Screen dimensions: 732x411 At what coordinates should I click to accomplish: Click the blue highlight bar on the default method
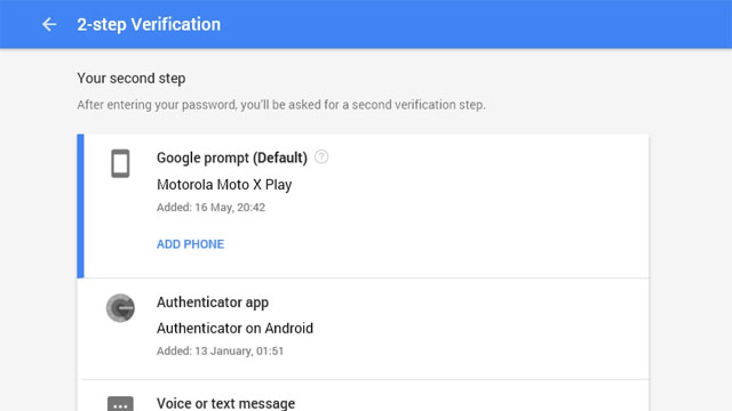(79, 205)
